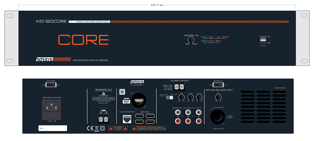The height and width of the screenshot is (141, 323).
Task: Click the AC power inlet socket
Action: tap(52, 107)
